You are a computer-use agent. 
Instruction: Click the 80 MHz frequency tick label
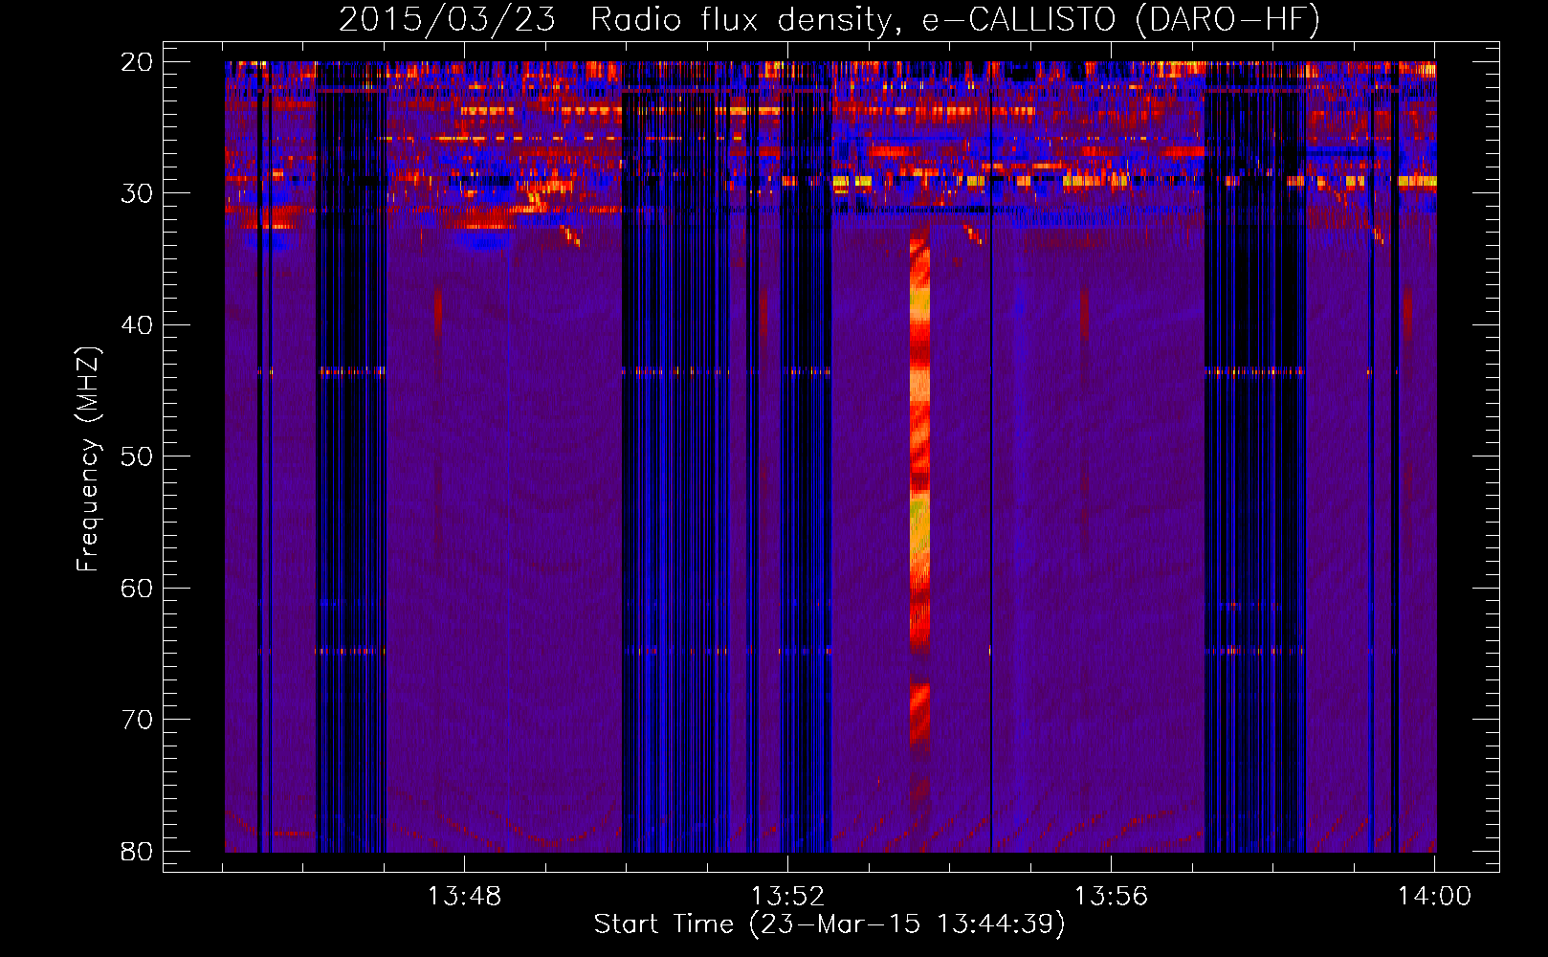pyautogui.click(x=137, y=851)
